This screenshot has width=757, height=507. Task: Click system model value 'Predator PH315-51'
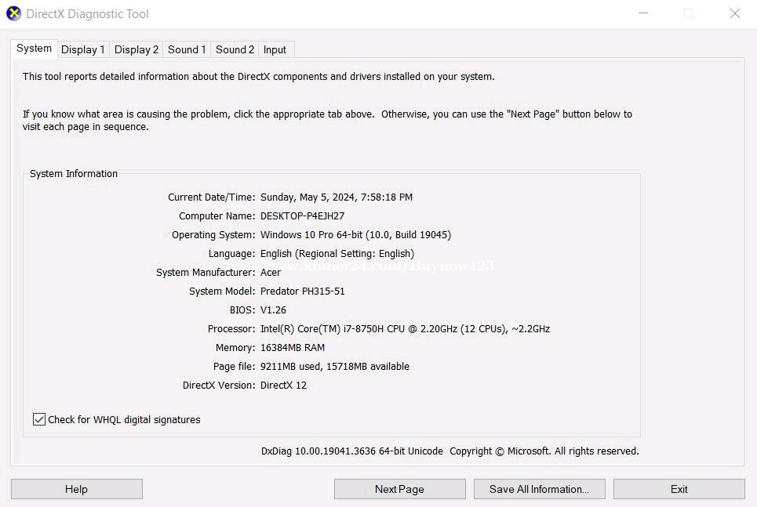(302, 292)
